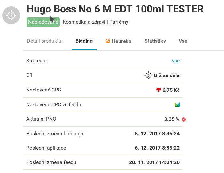Screen dimensions: 224x173
Task: Click the gray target circle product icon
Action: pyautogui.click(x=11, y=15)
